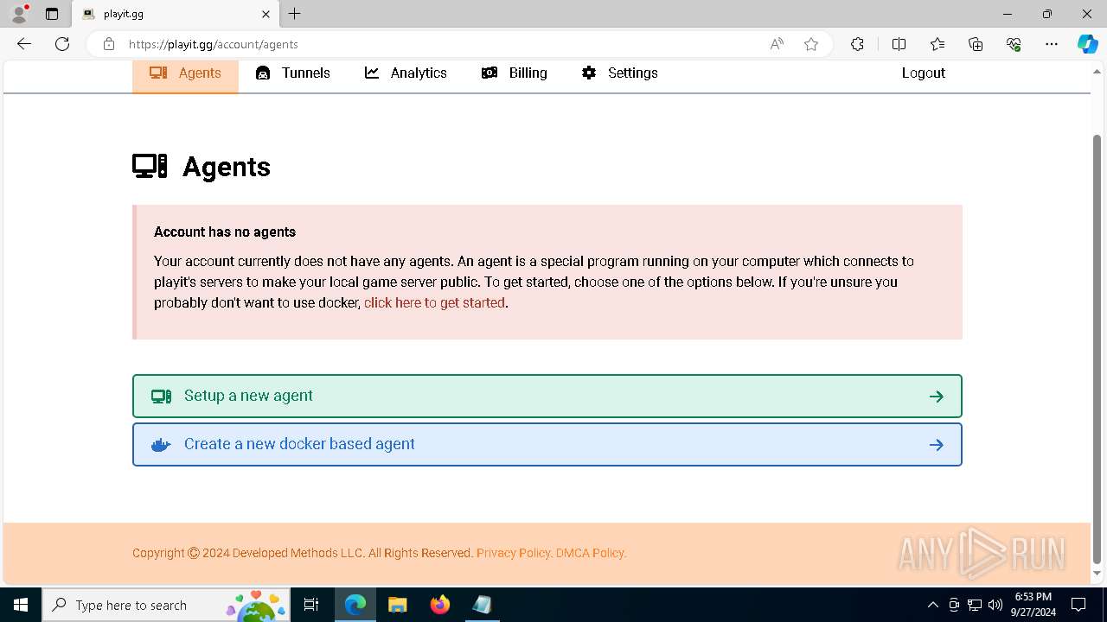Click the Read aloud icon
This screenshot has height=622, width=1107.
pos(777,44)
